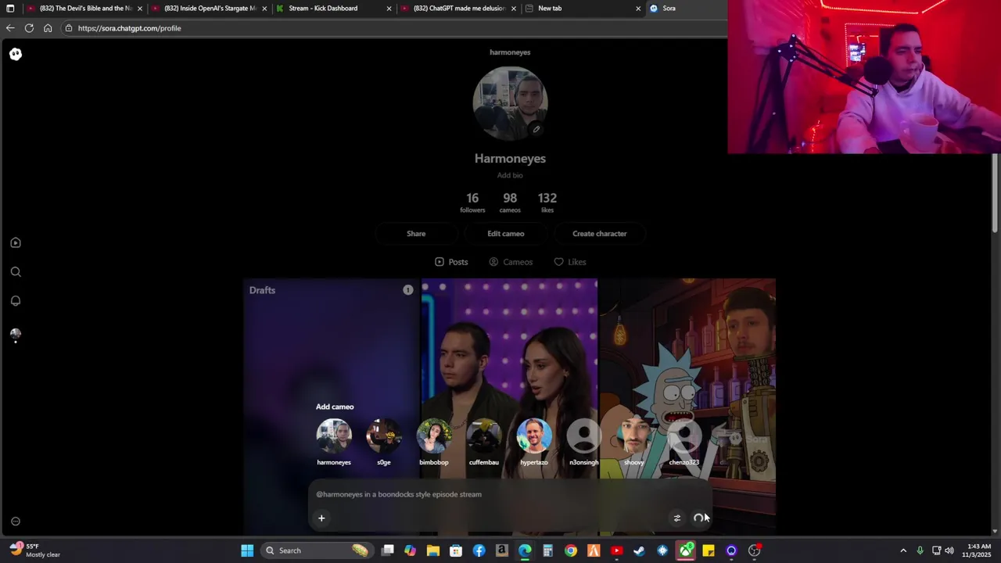The image size is (1001, 563).
Task: View site information lock icon in address bar
Action: click(x=69, y=28)
